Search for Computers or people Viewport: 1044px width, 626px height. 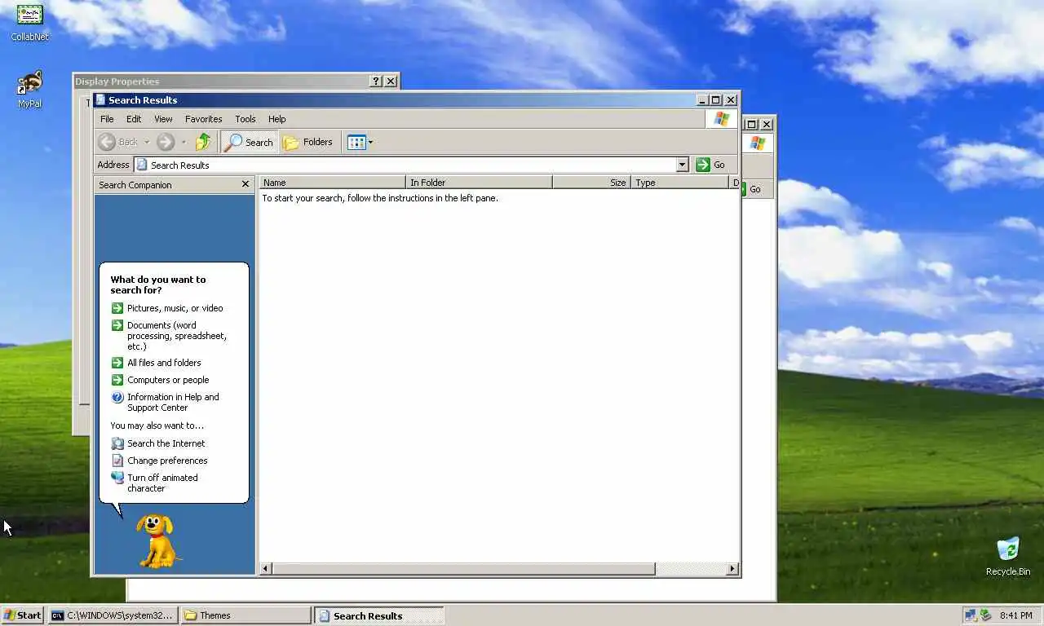coord(168,380)
